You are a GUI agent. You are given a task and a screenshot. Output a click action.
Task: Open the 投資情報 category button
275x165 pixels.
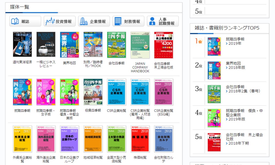coord(60,21)
